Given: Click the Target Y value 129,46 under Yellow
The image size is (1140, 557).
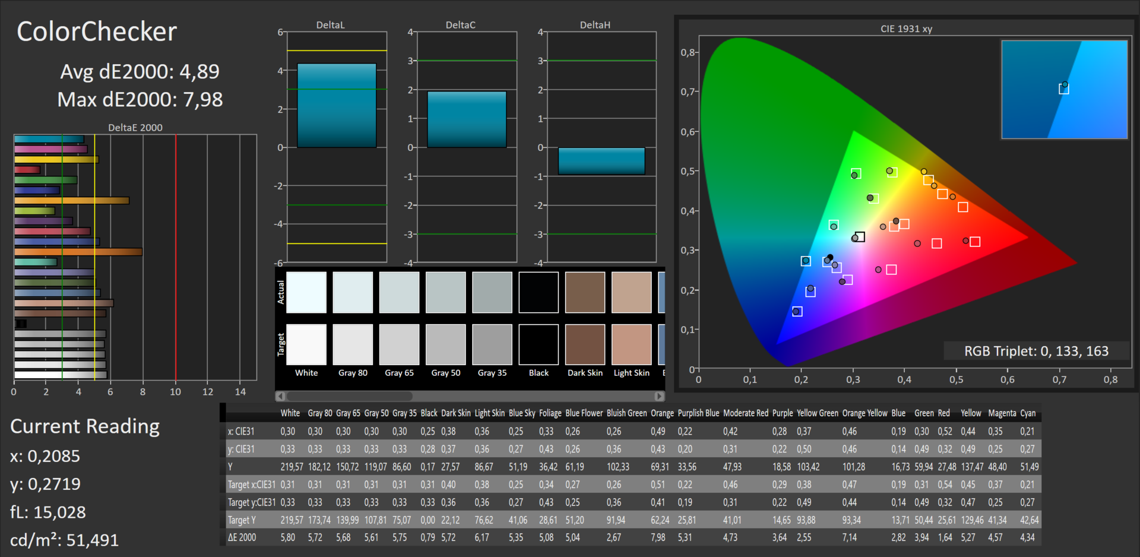Looking at the screenshot, I should [x=973, y=520].
